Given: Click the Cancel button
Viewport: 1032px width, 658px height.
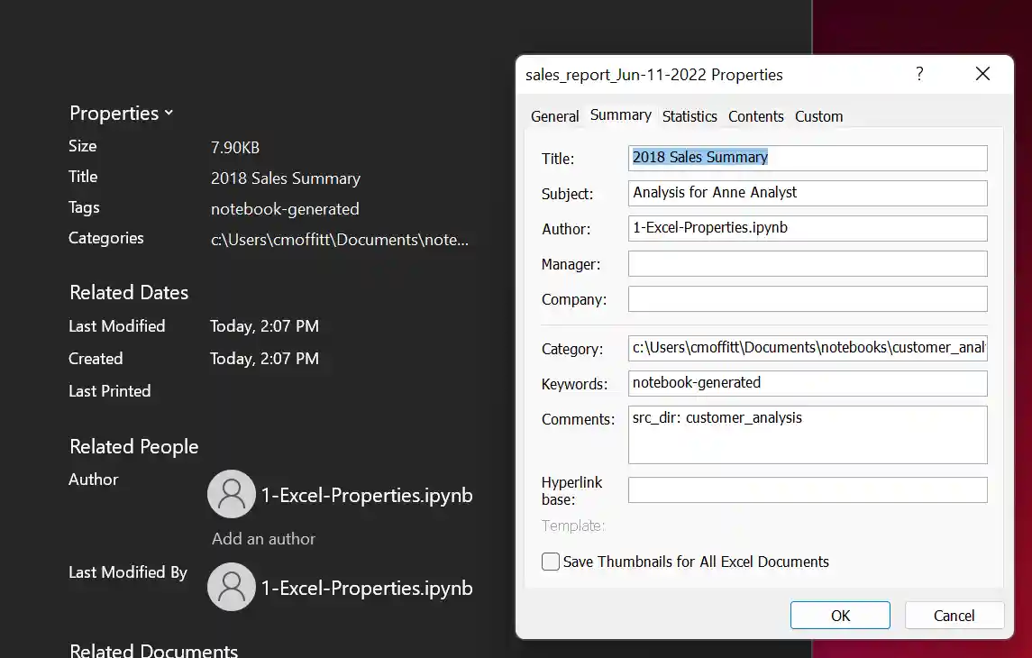Looking at the screenshot, I should tap(954, 615).
